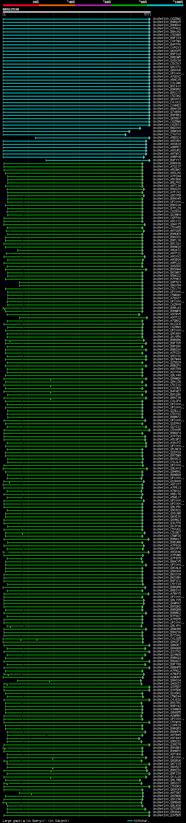Open hit UniRef100_Q75IB5
Screen dimensions: 186x823
[167, 809]
